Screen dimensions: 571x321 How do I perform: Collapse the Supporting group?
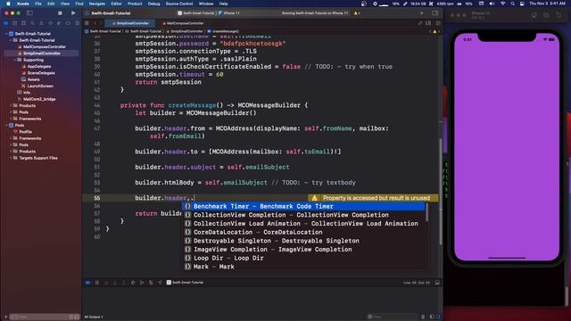(x=15, y=60)
